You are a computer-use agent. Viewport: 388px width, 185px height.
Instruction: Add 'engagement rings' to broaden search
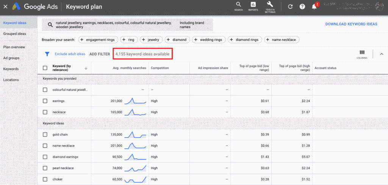98,40
